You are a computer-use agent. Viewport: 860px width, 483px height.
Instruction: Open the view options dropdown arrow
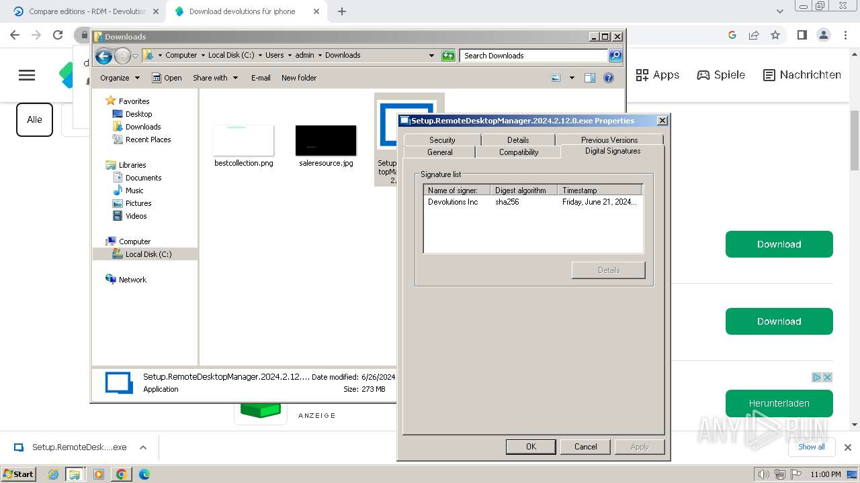point(572,78)
